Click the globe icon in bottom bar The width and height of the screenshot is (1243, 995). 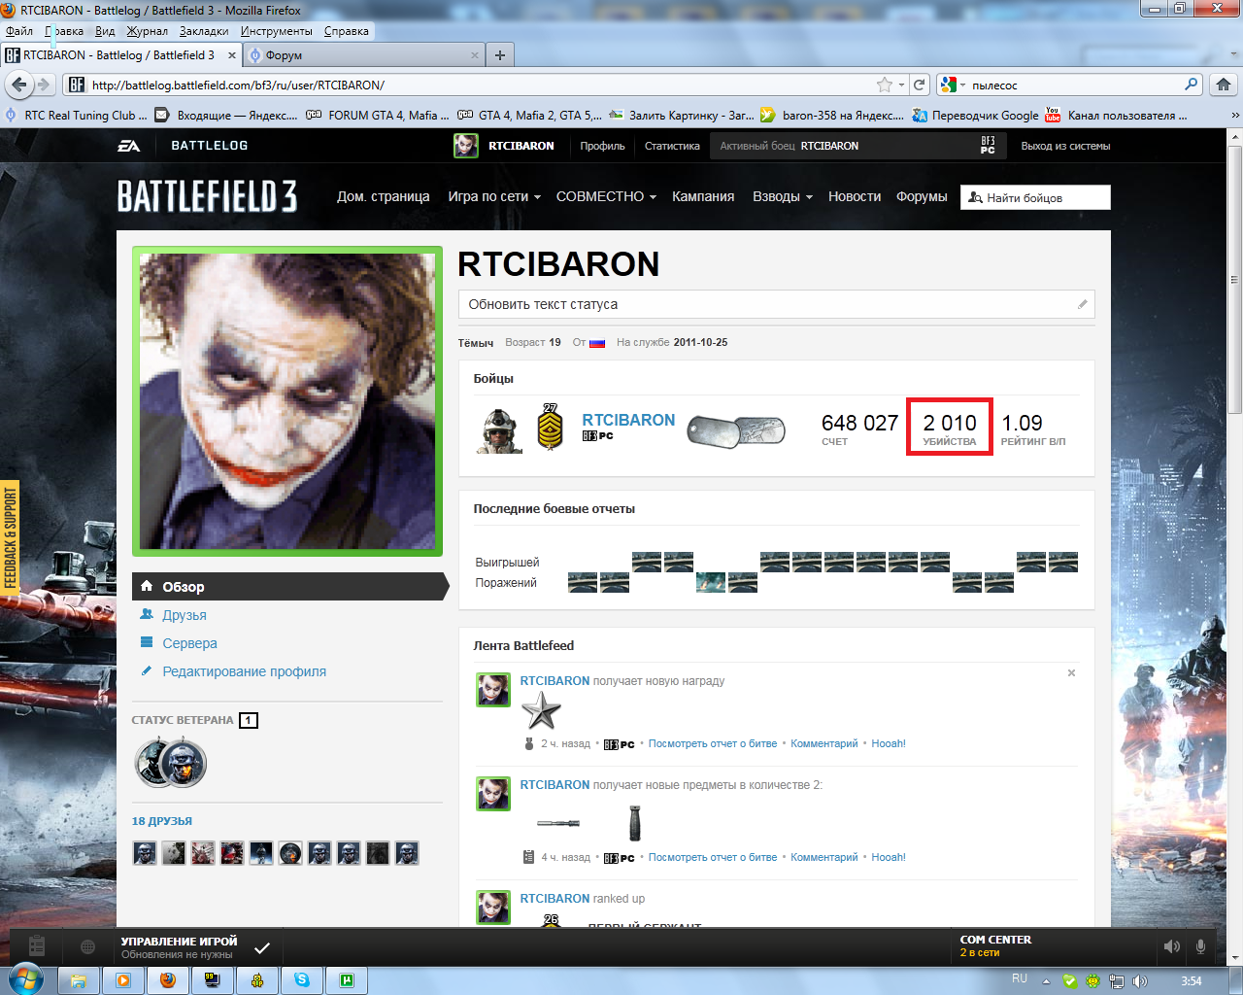click(88, 946)
